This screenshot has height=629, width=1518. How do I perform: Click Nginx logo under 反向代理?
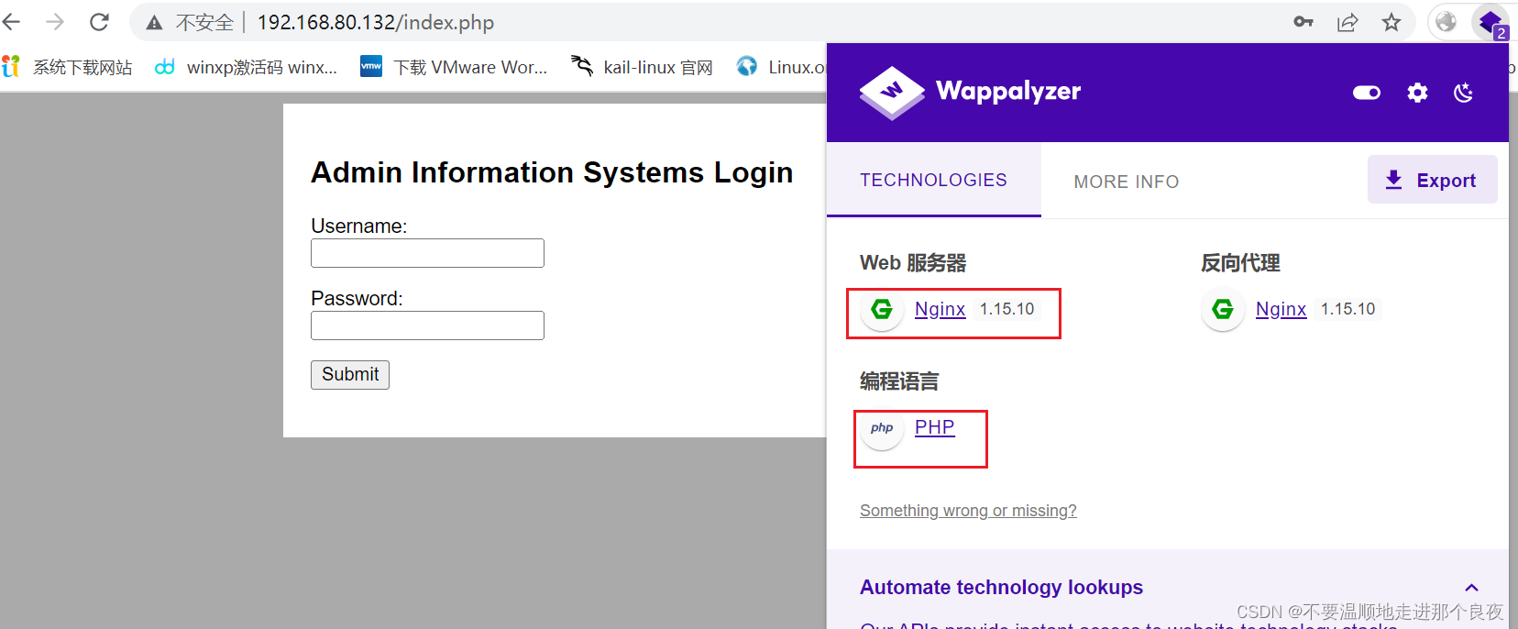pyautogui.click(x=1223, y=309)
